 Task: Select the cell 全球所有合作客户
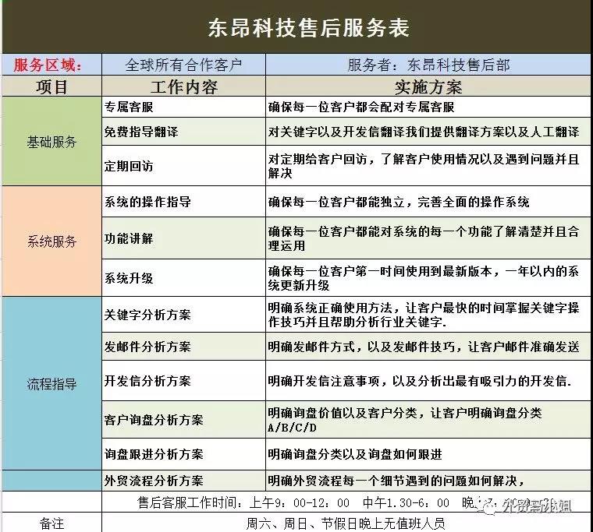coord(183,65)
